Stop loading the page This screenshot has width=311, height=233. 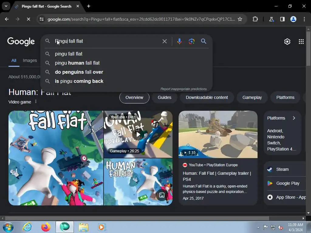pyautogui.click(x=28, y=19)
